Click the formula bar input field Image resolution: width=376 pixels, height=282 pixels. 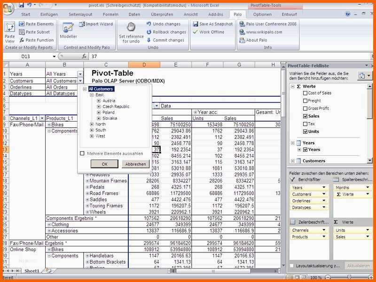coord(183,56)
